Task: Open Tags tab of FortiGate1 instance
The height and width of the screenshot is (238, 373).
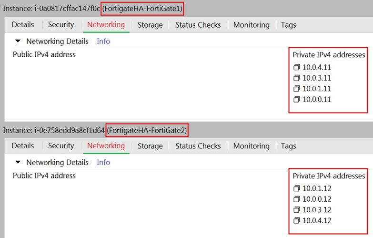Action: (x=289, y=25)
